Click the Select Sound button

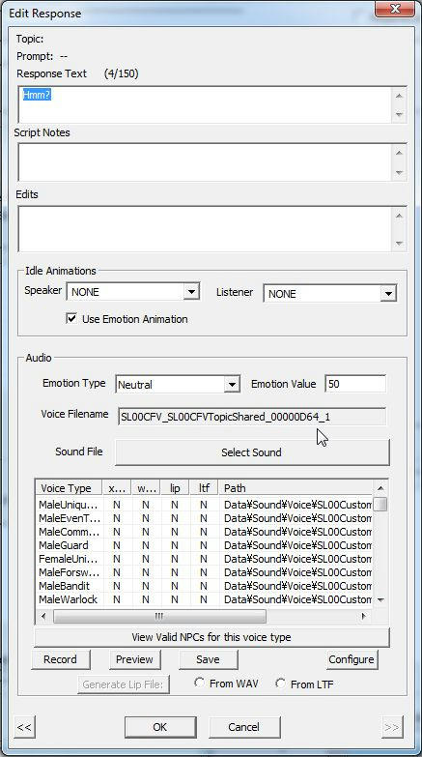pos(252,452)
